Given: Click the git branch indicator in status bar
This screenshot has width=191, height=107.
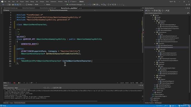Looking at the screenshot, I should point(173,106).
